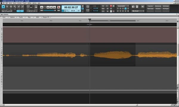Click the Preferences button
The width and height of the screenshot is (179, 107).
pyautogui.click(x=158, y=6)
